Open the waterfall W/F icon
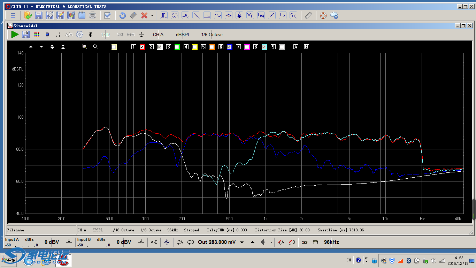 click(250, 15)
